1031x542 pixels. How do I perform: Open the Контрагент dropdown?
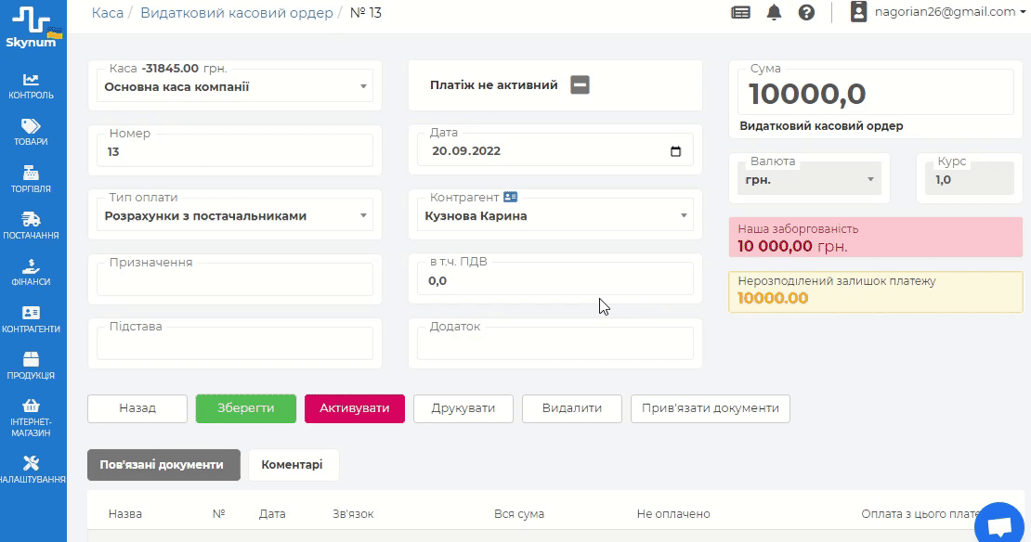point(684,216)
